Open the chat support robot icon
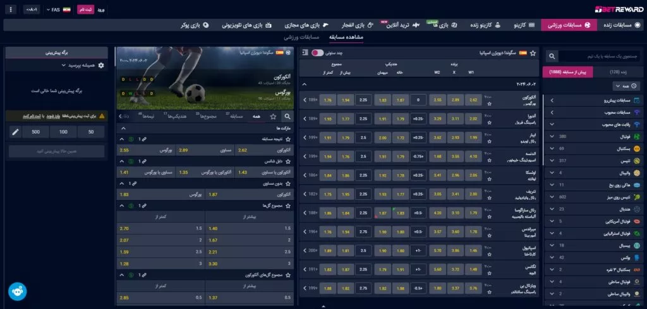The image size is (647, 309). point(17,291)
